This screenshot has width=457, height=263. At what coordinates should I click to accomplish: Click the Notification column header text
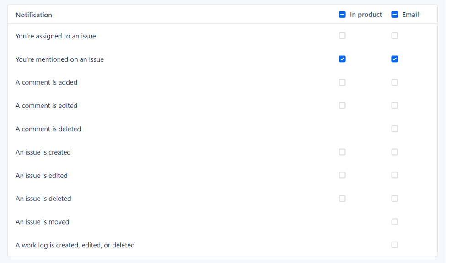pyautogui.click(x=34, y=15)
